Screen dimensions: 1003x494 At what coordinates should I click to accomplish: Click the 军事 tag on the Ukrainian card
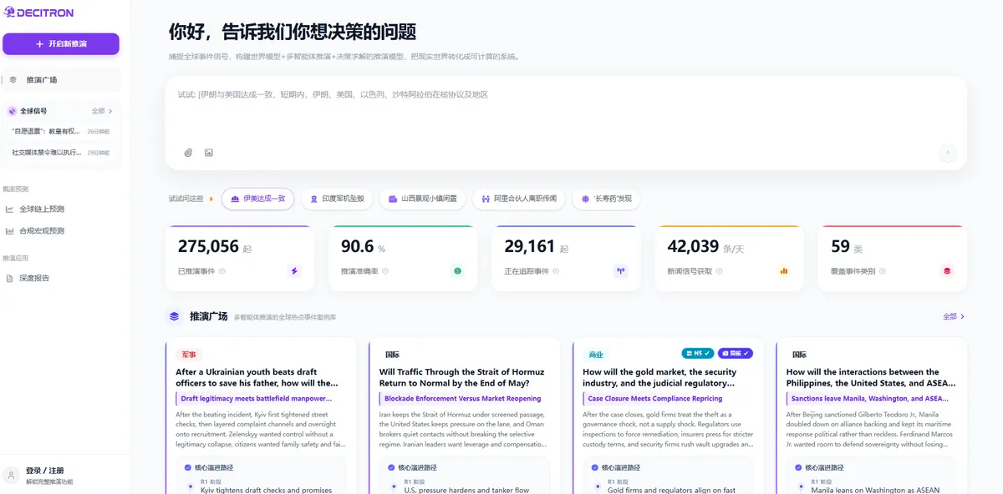(188, 355)
